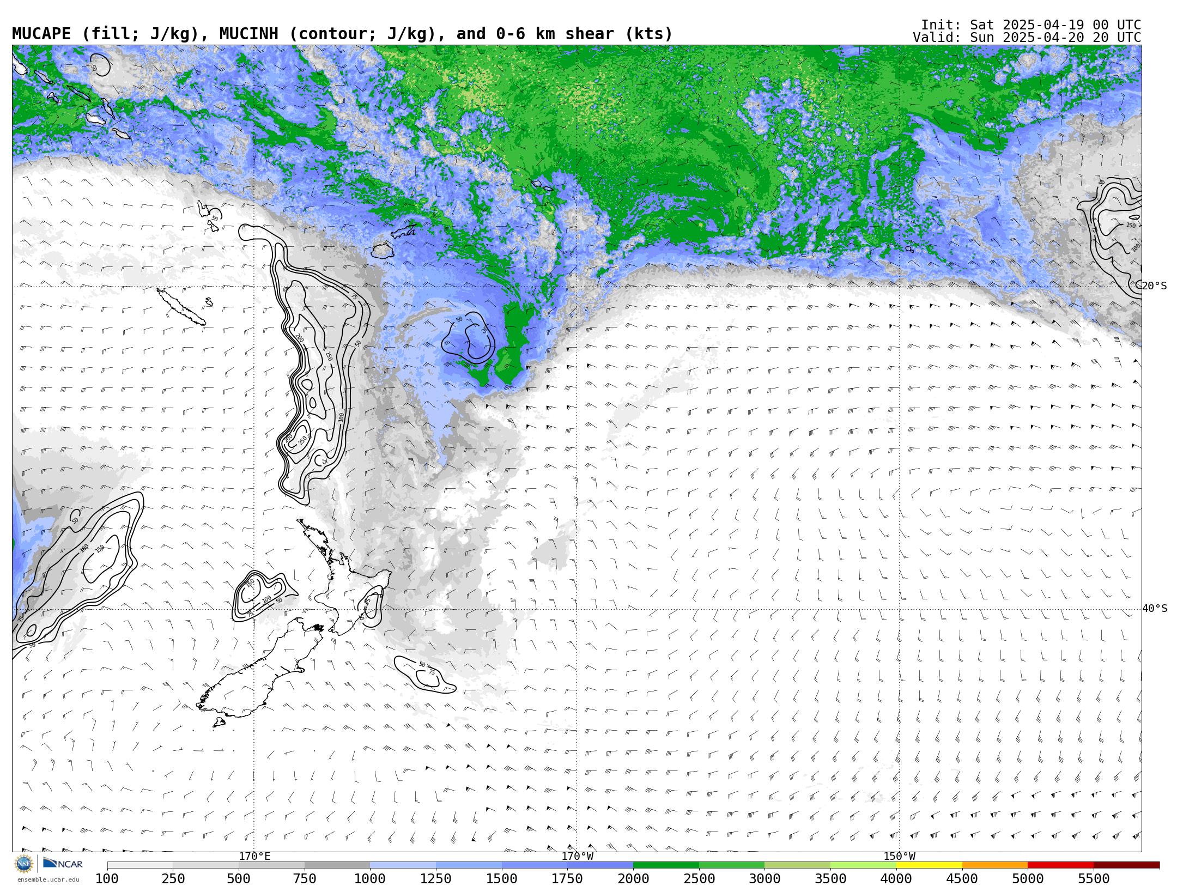Image resolution: width=1177 pixels, height=886 pixels.
Task: Click the colorbar tick label 1750
Action: coord(567,879)
